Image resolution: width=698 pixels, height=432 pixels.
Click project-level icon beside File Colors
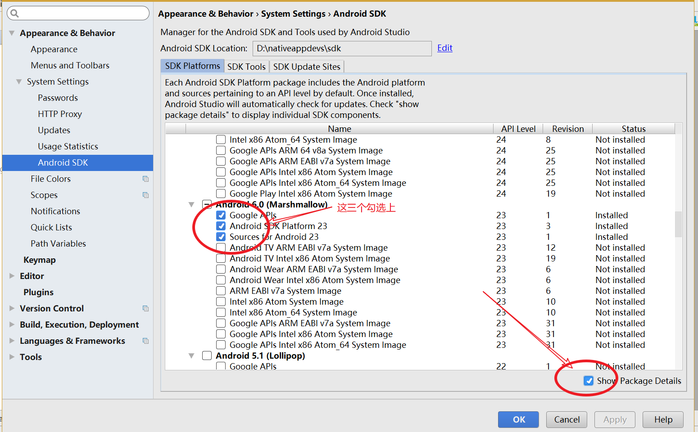click(x=145, y=179)
